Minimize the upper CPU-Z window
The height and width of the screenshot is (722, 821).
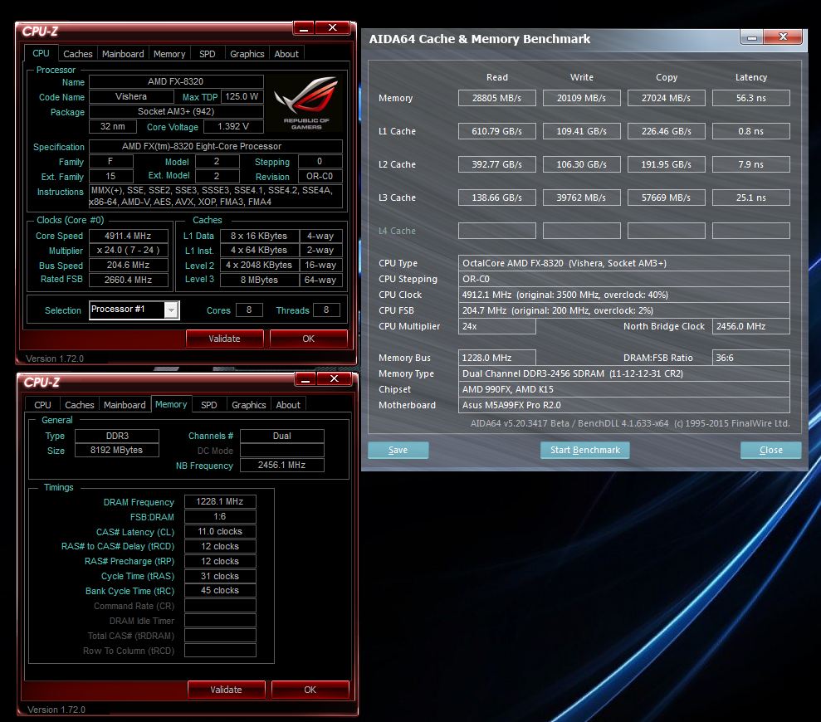tap(304, 27)
